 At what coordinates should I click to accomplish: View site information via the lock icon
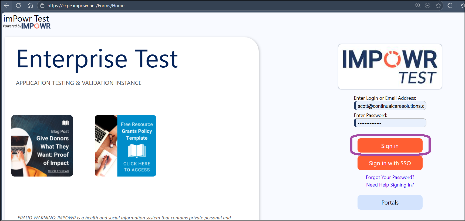(x=42, y=5)
